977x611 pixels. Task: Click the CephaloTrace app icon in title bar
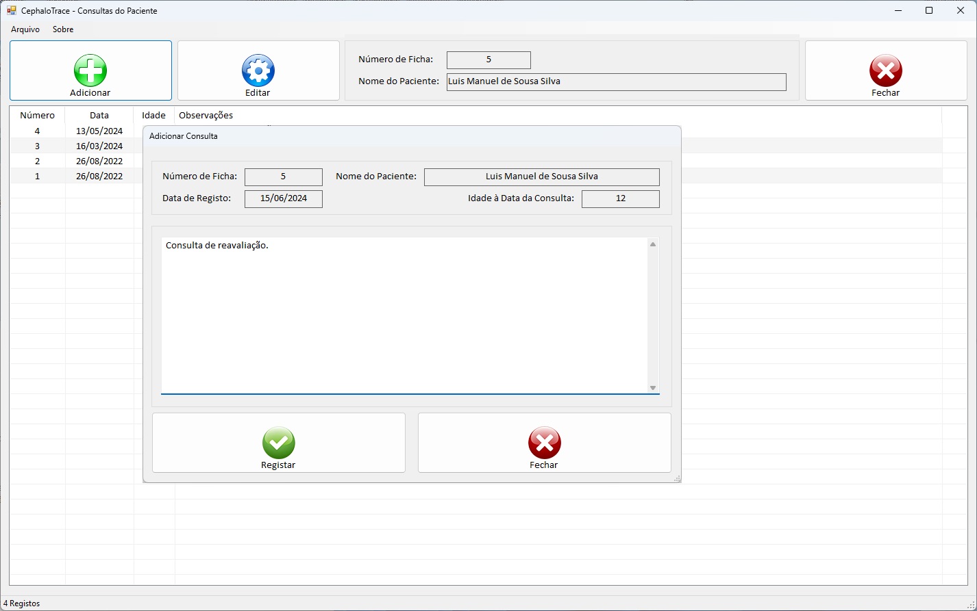(x=11, y=10)
